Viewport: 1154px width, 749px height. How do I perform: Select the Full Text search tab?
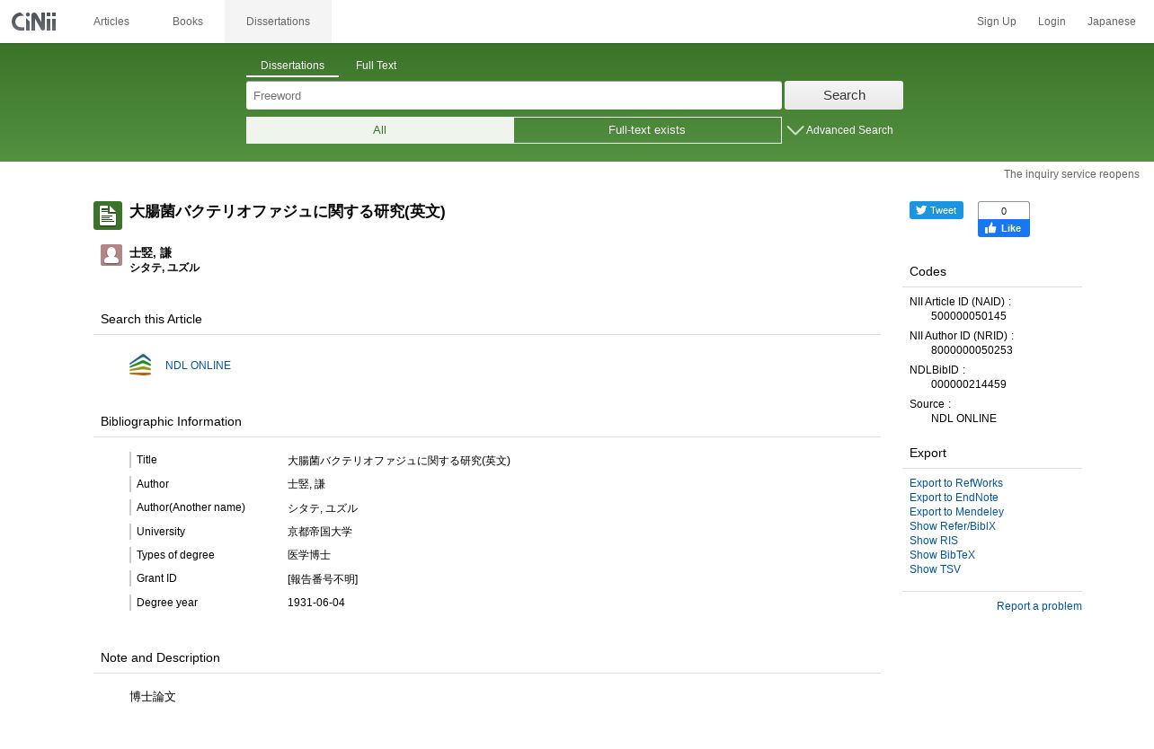(376, 66)
